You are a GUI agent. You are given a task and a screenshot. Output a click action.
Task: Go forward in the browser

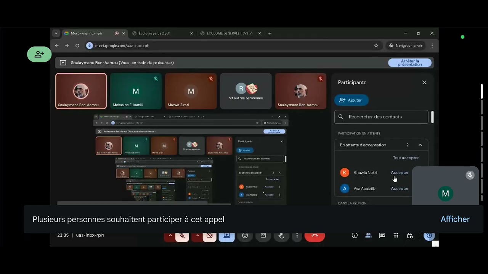[x=67, y=46]
